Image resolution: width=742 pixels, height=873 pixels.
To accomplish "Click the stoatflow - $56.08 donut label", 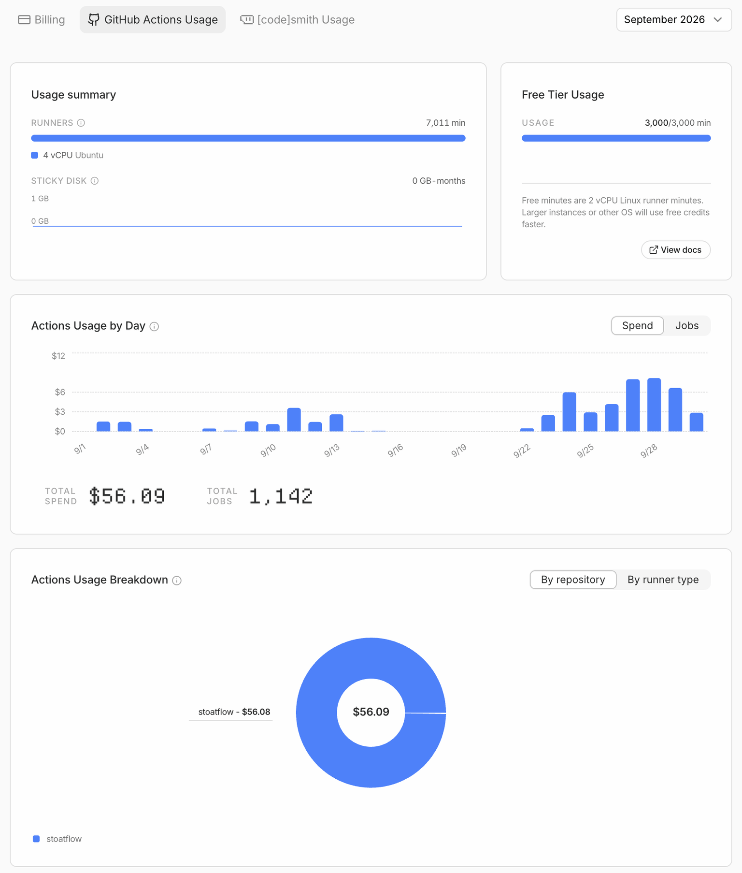I will tap(234, 712).
